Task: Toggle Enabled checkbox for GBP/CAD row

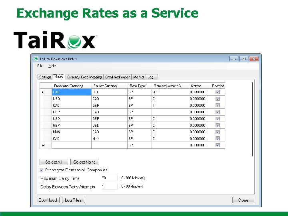Action: click(x=218, y=112)
